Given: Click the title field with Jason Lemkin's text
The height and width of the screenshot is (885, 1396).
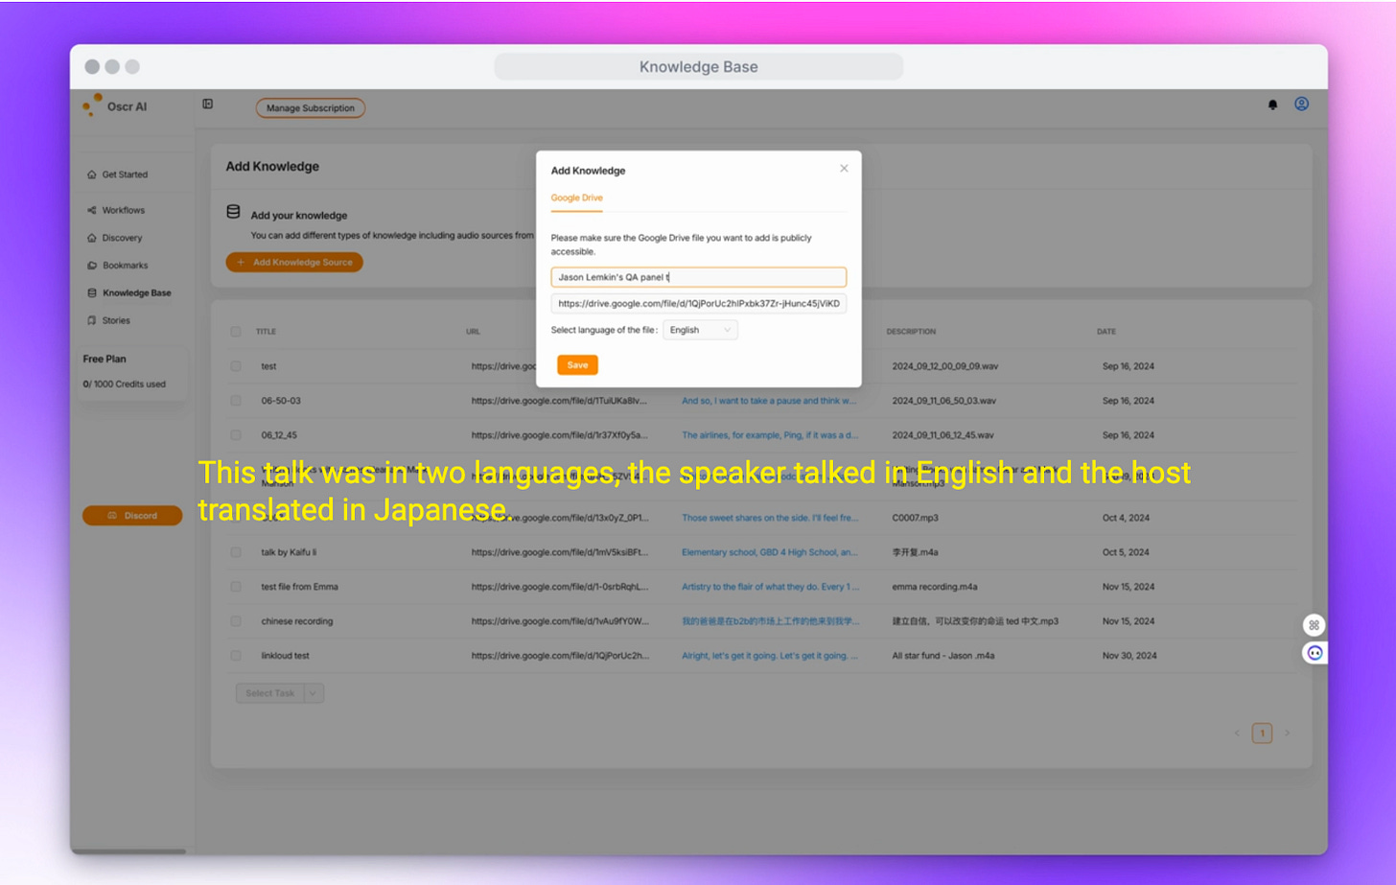Looking at the screenshot, I should click(x=698, y=277).
